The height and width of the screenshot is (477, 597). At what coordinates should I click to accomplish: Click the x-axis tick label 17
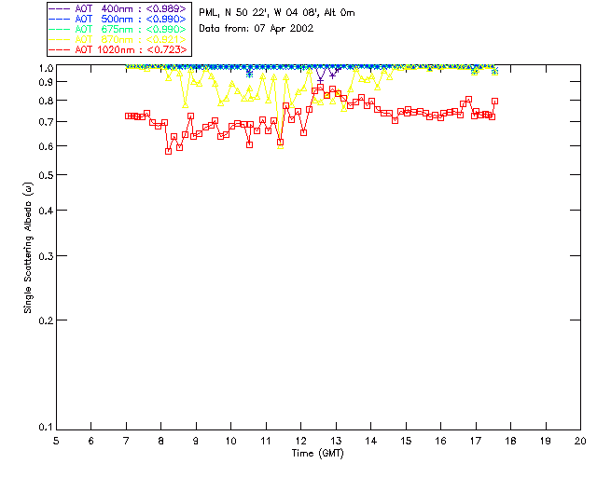476,441
